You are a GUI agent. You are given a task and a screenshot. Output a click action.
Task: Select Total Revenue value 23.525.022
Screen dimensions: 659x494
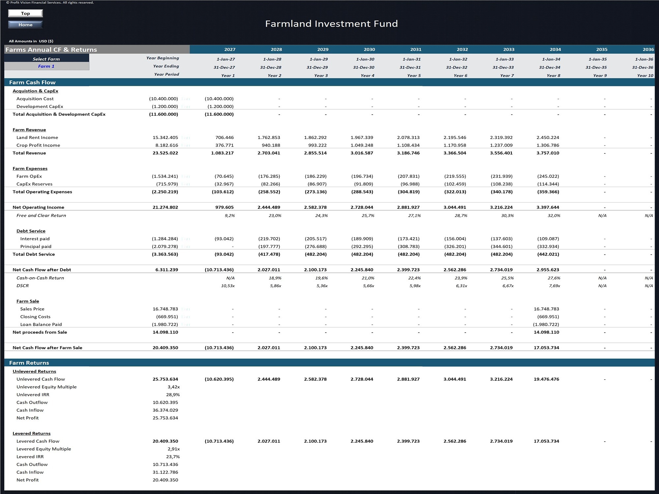click(x=165, y=153)
